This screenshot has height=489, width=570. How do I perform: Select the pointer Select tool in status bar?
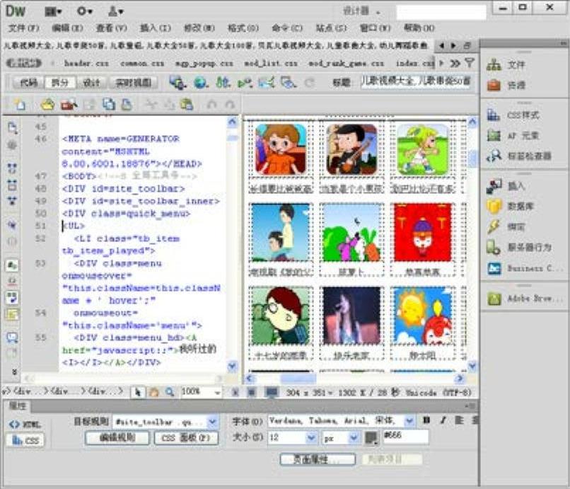(138, 392)
